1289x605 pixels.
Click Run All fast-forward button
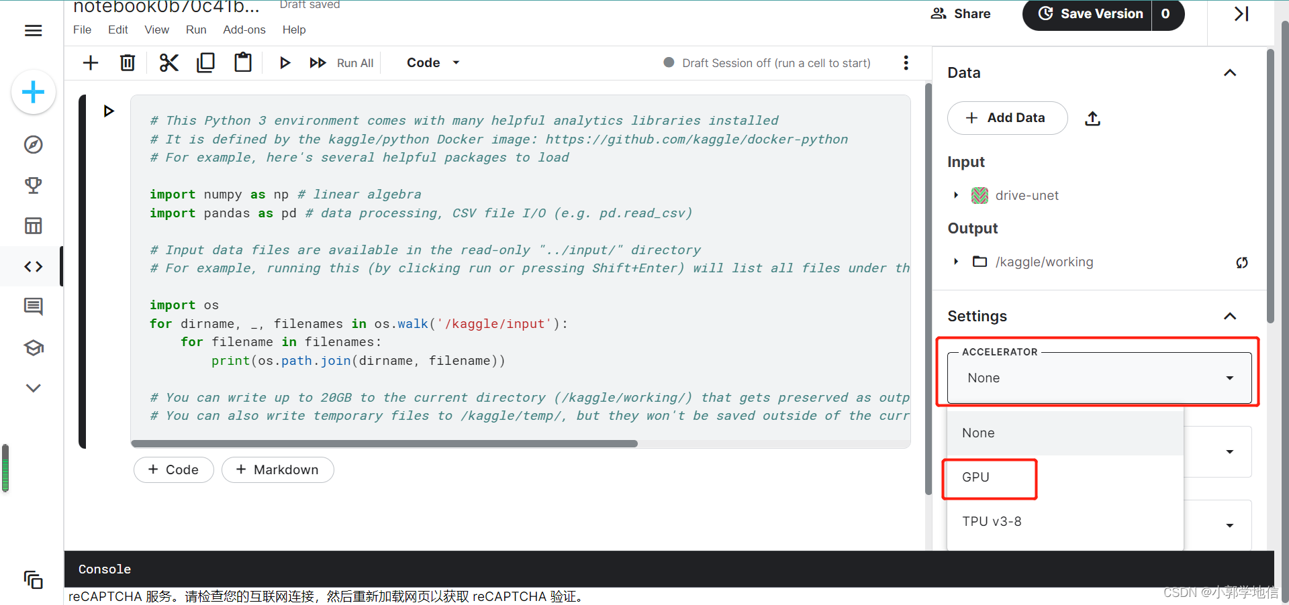click(341, 62)
